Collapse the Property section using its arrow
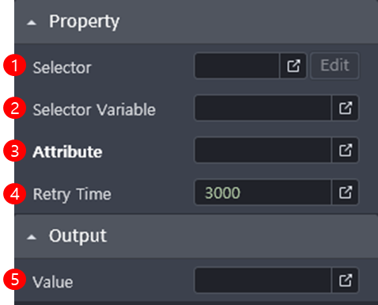The image size is (378, 305). tap(32, 23)
